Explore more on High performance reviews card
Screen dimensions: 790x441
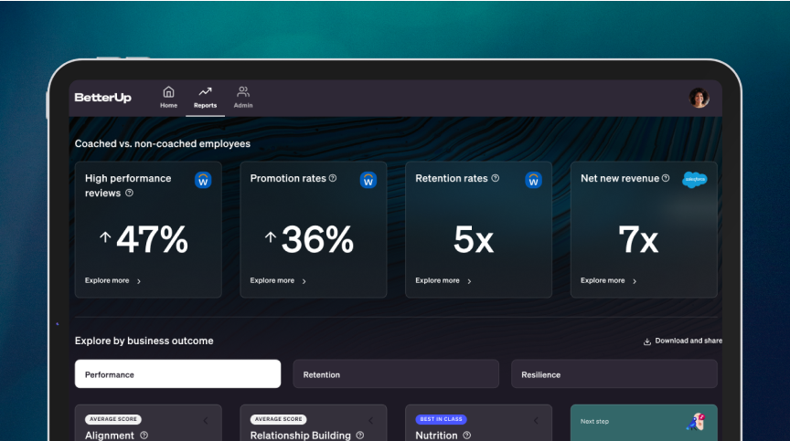[112, 281]
